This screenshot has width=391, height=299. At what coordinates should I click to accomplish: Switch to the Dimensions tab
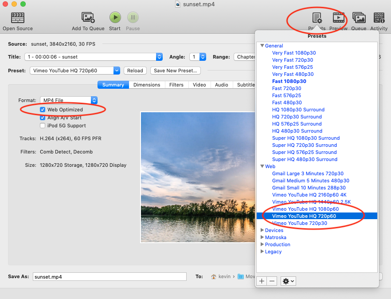(147, 85)
